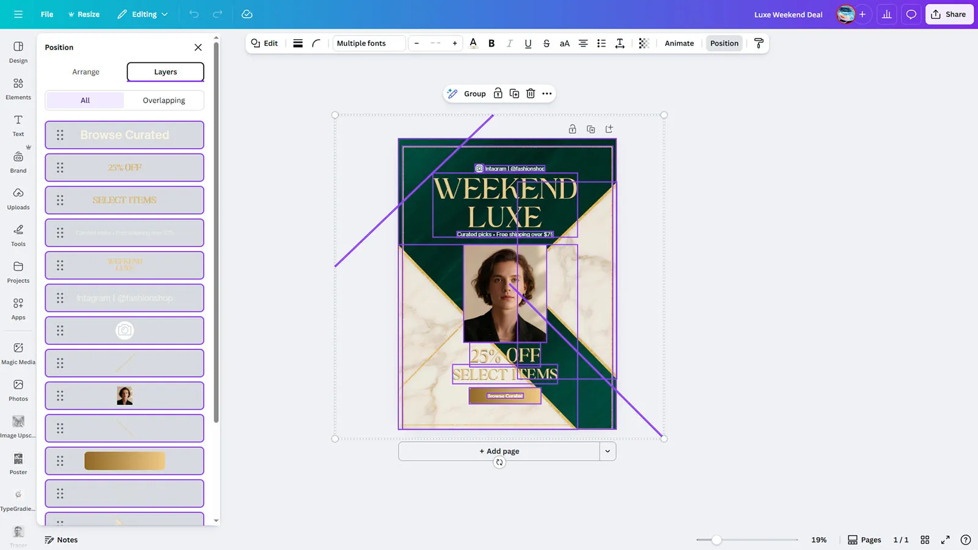Screen dimensions: 978x550
Task: Toggle strikethrough formatting
Action: 546,43
